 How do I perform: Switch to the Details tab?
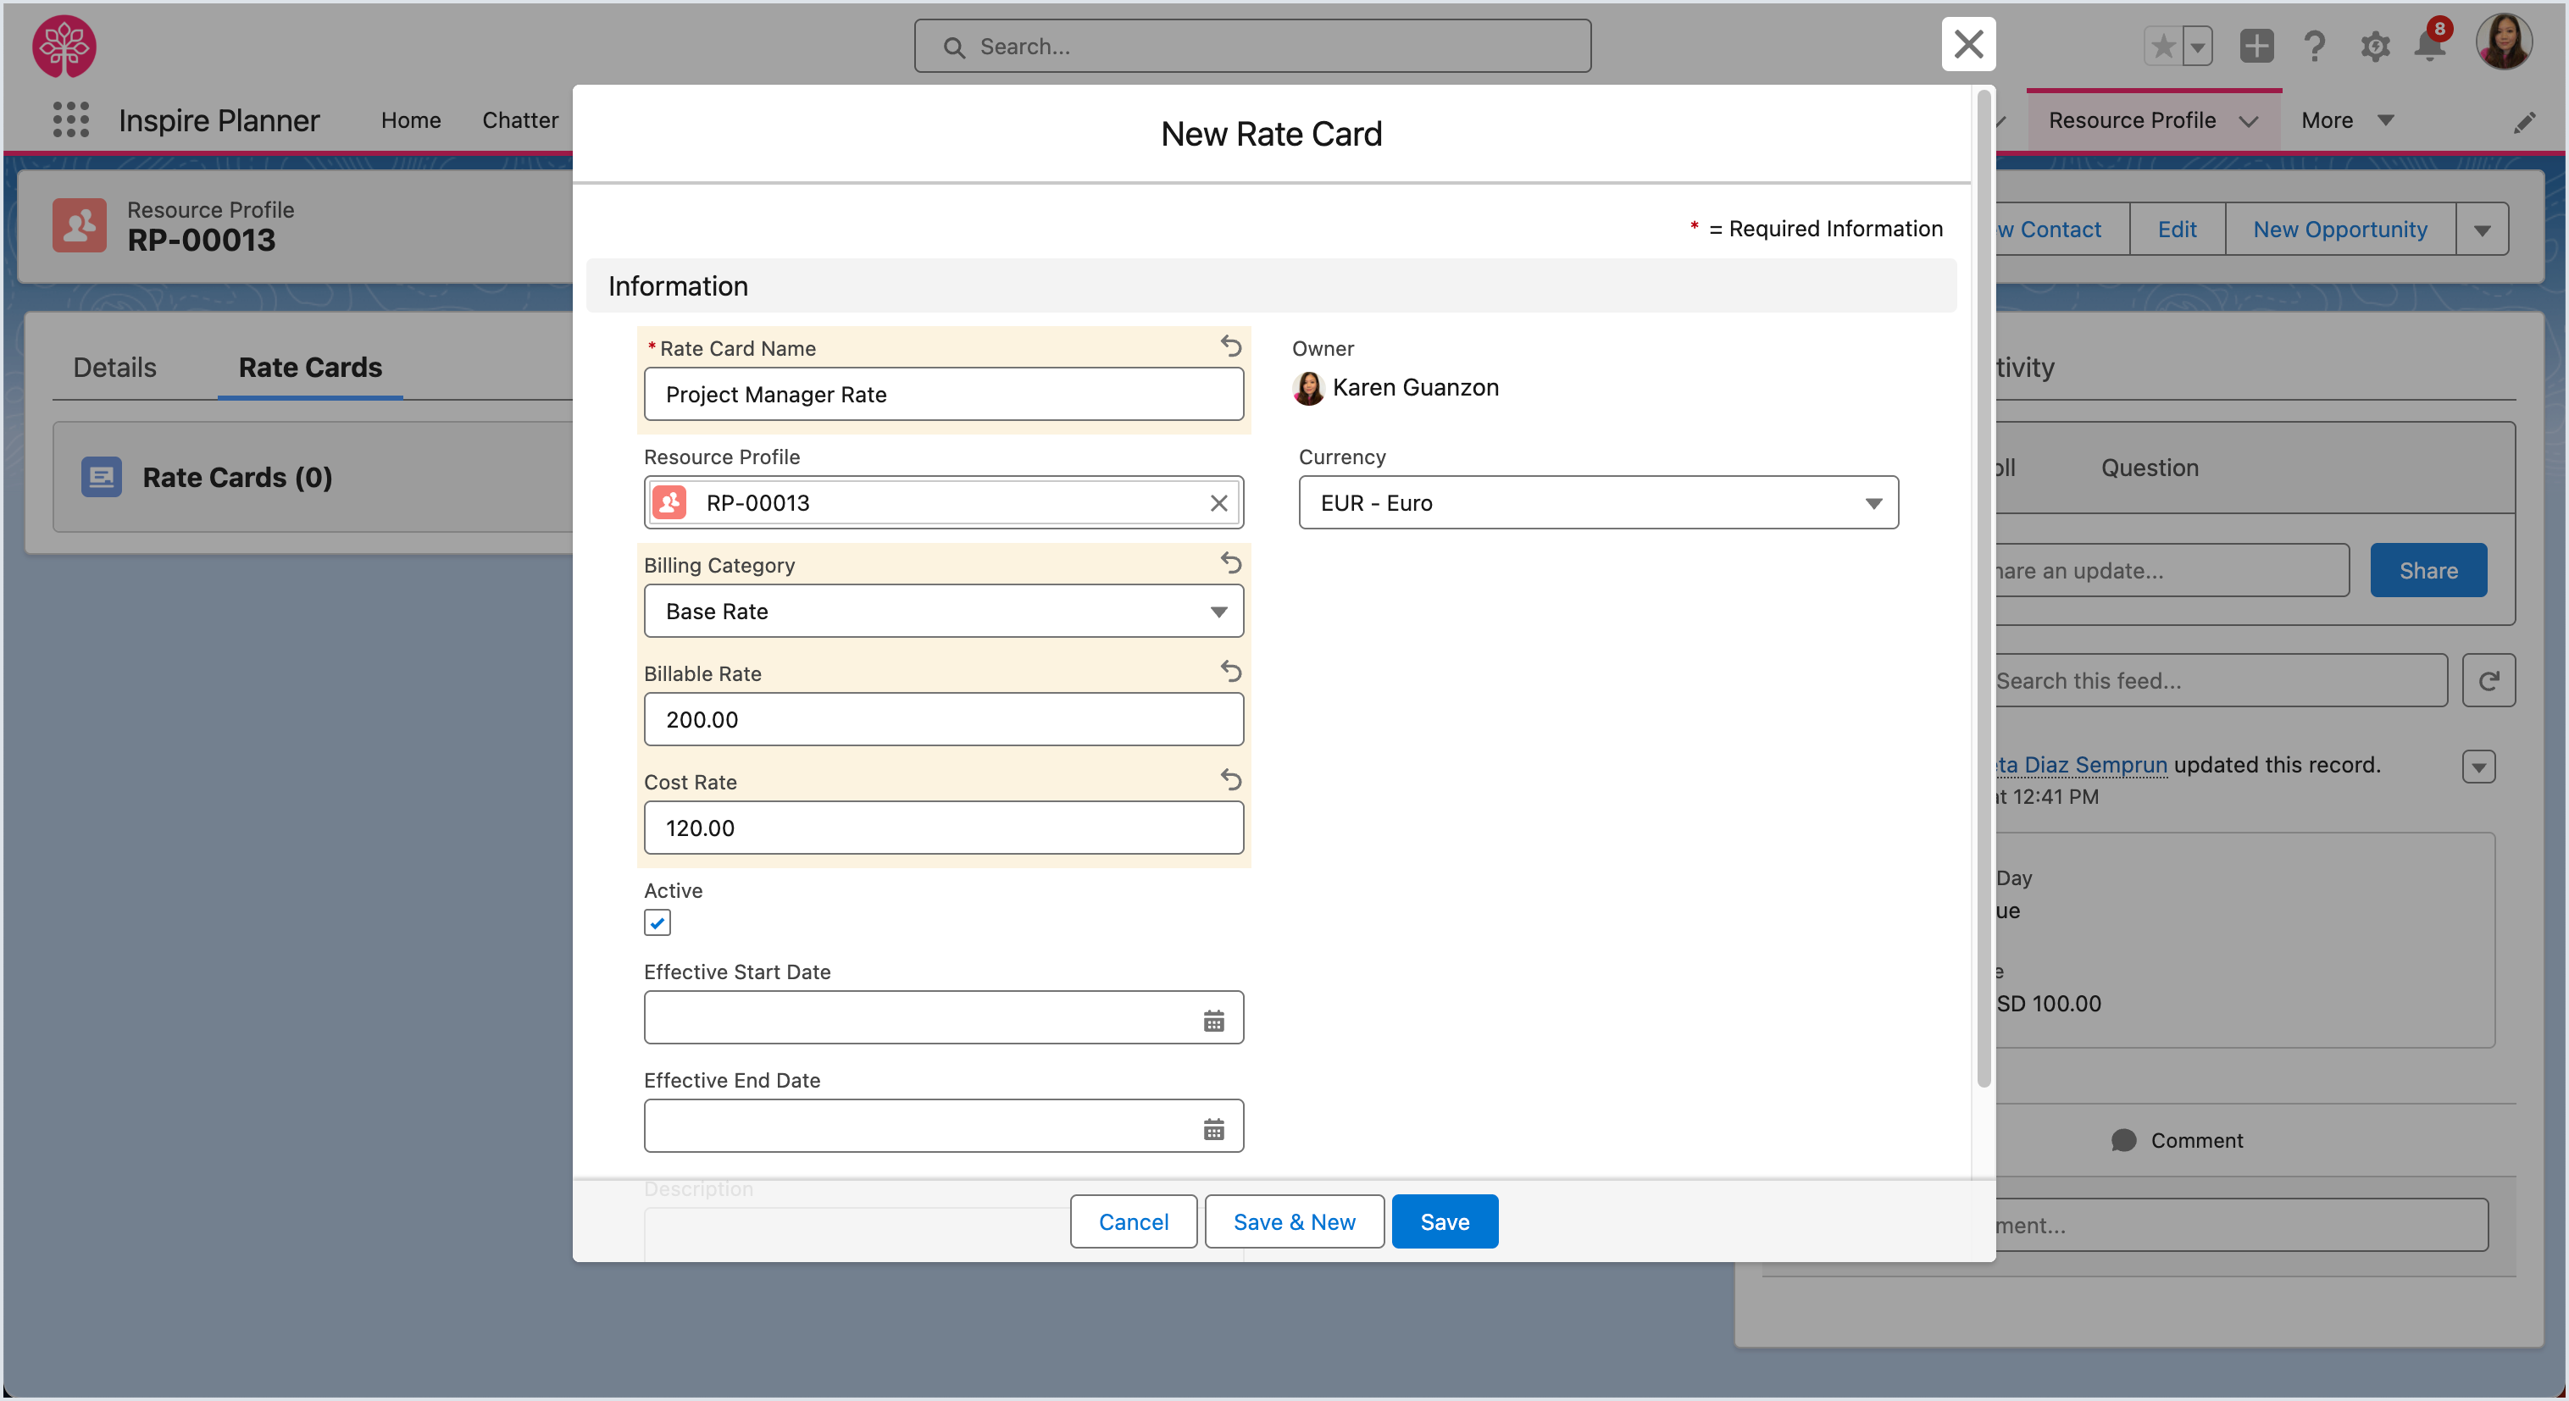point(114,367)
